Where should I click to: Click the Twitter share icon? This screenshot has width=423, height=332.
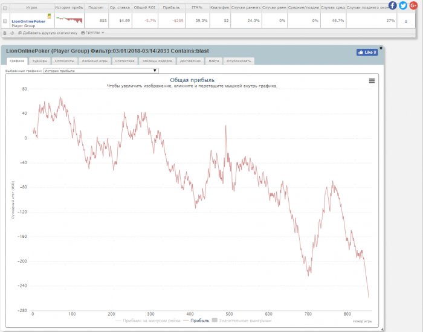click(x=403, y=5)
